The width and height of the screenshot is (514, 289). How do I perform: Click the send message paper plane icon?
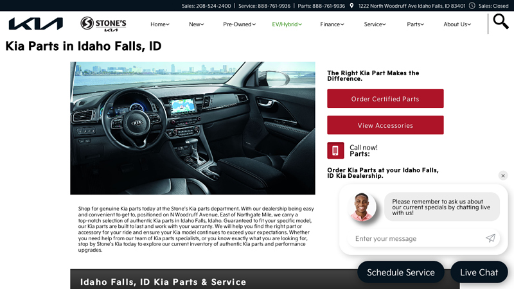click(x=490, y=238)
